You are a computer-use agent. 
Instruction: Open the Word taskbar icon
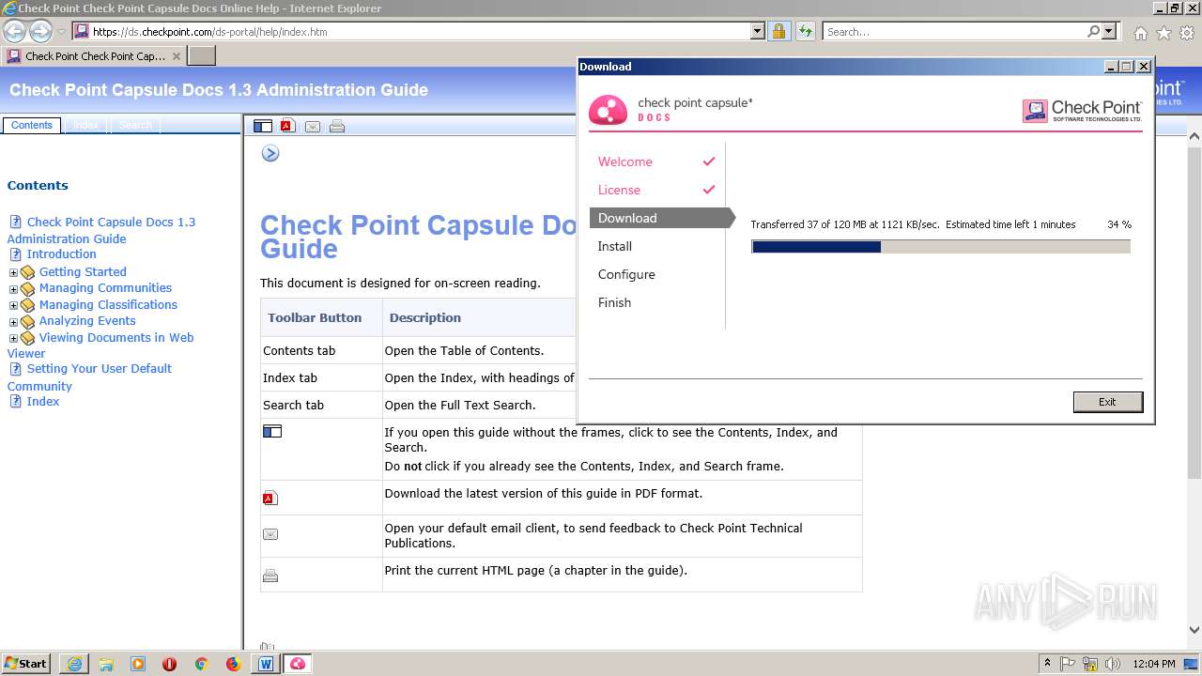pos(265,664)
